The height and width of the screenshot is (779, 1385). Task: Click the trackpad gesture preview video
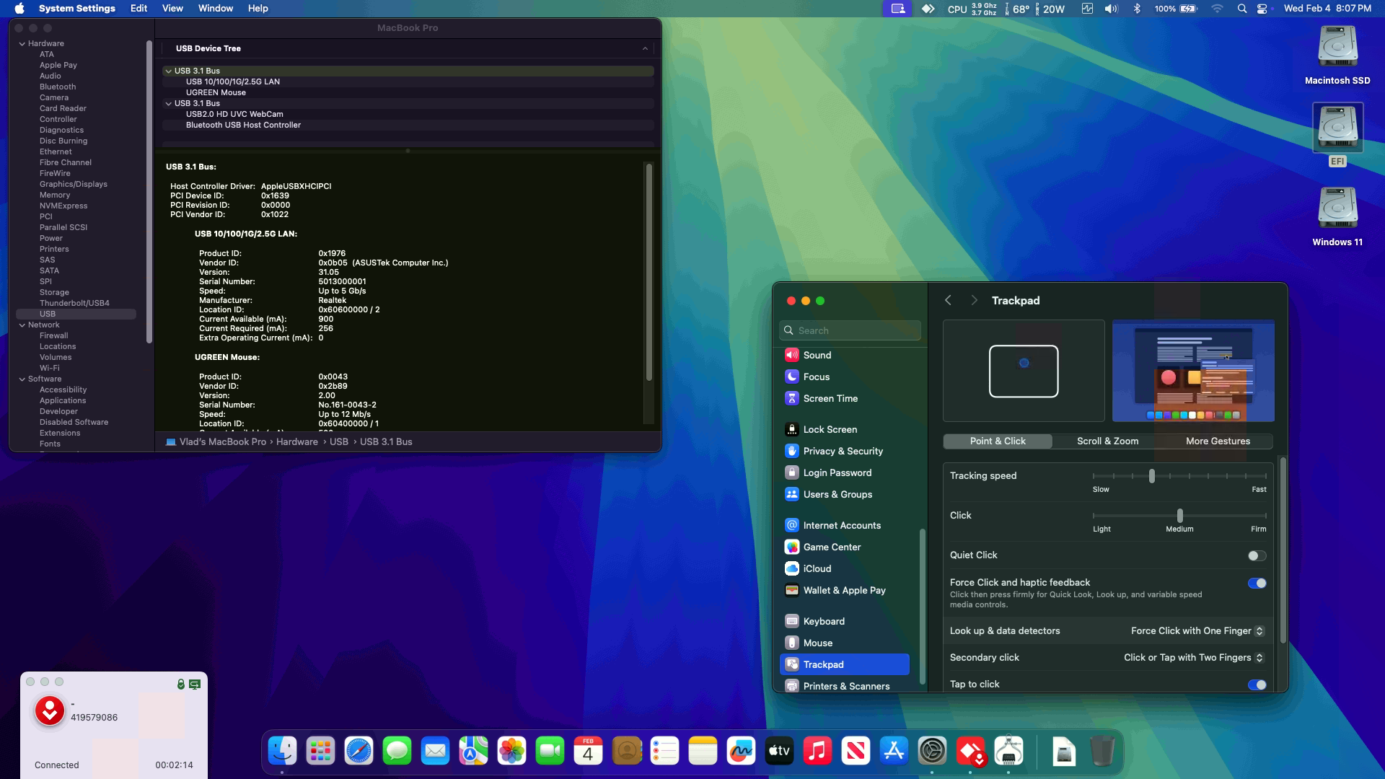(1193, 371)
